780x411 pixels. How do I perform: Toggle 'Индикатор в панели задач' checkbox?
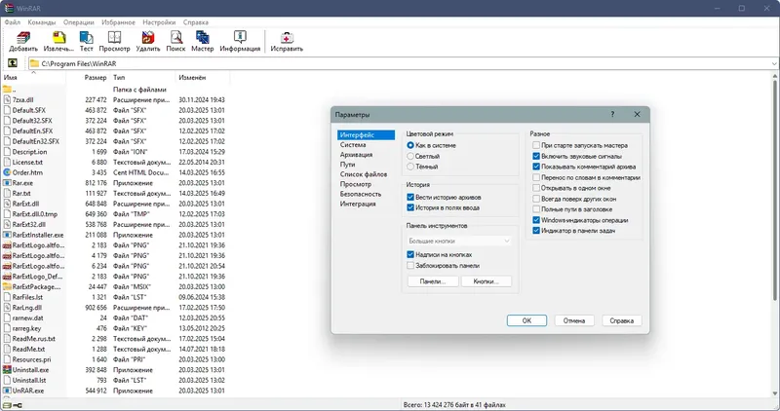536,231
